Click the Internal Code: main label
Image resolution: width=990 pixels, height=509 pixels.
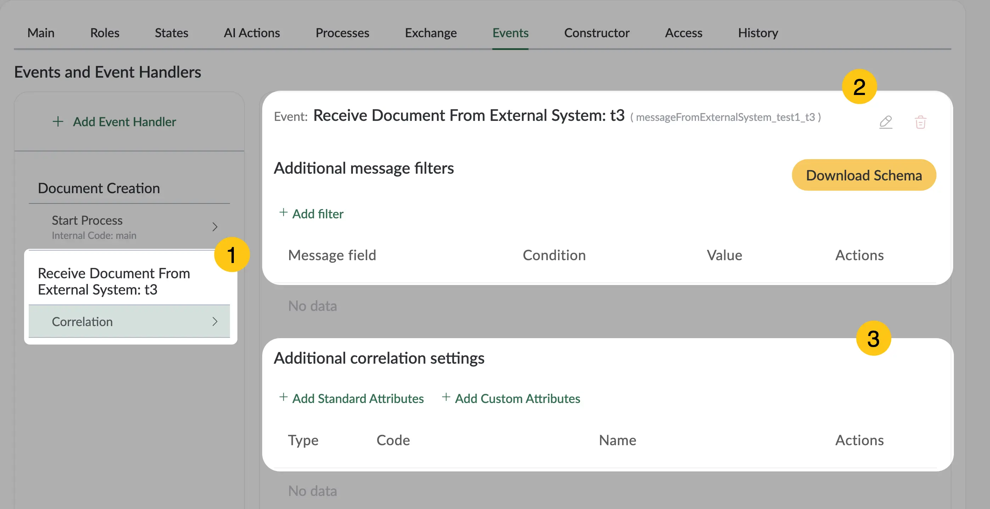pyautogui.click(x=94, y=235)
